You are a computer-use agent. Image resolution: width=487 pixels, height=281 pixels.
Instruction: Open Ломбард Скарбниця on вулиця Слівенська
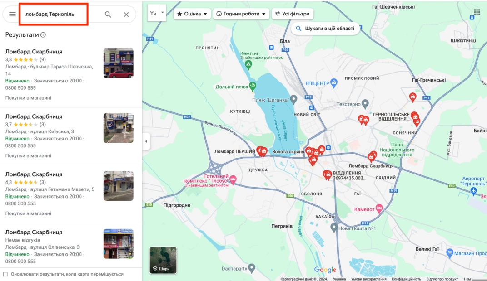pyautogui.click(x=34, y=233)
